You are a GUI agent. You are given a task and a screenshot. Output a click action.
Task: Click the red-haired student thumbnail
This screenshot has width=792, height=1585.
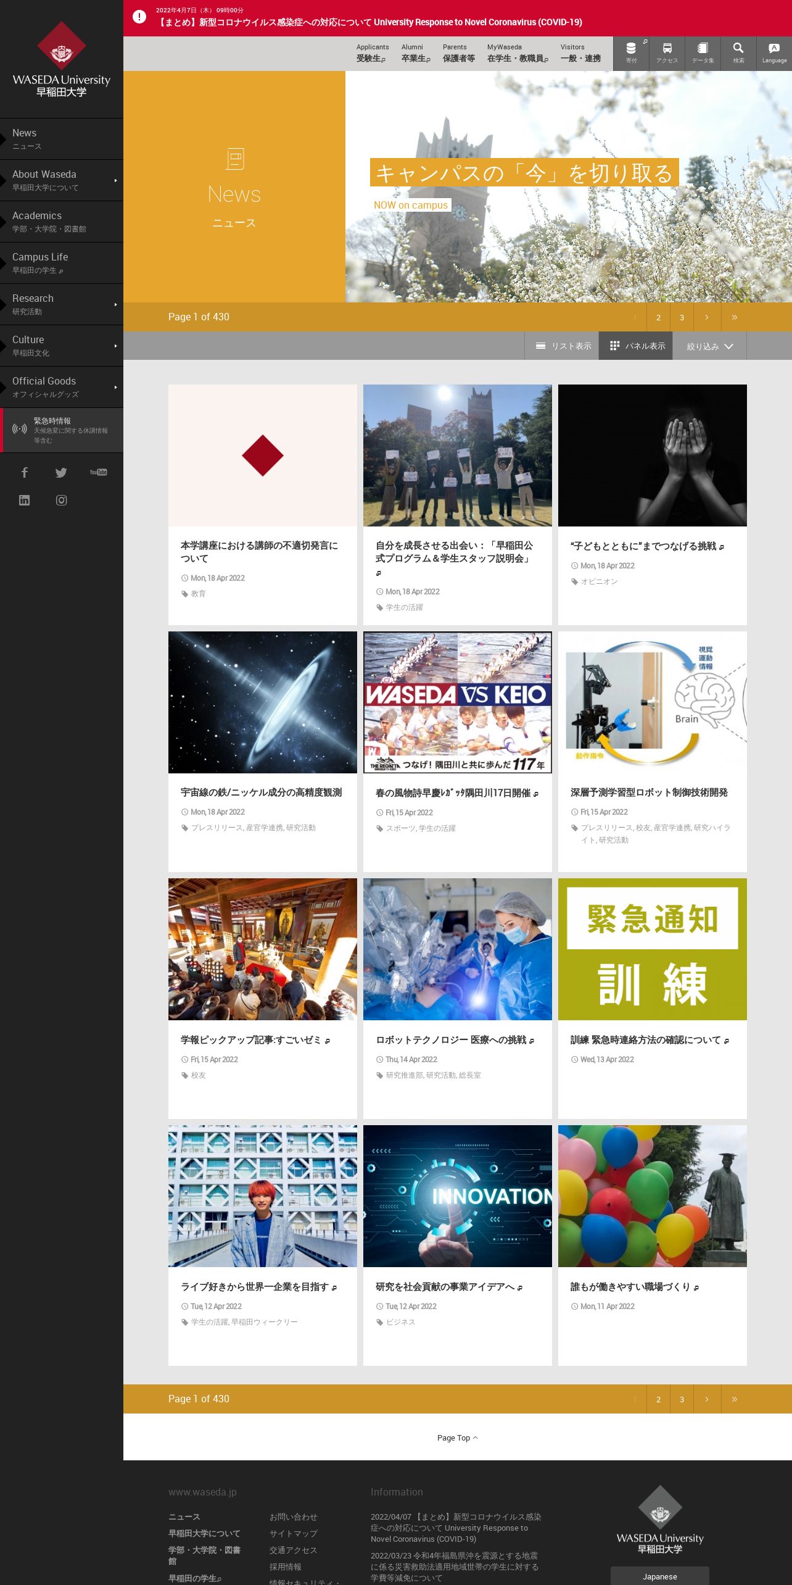(263, 1196)
